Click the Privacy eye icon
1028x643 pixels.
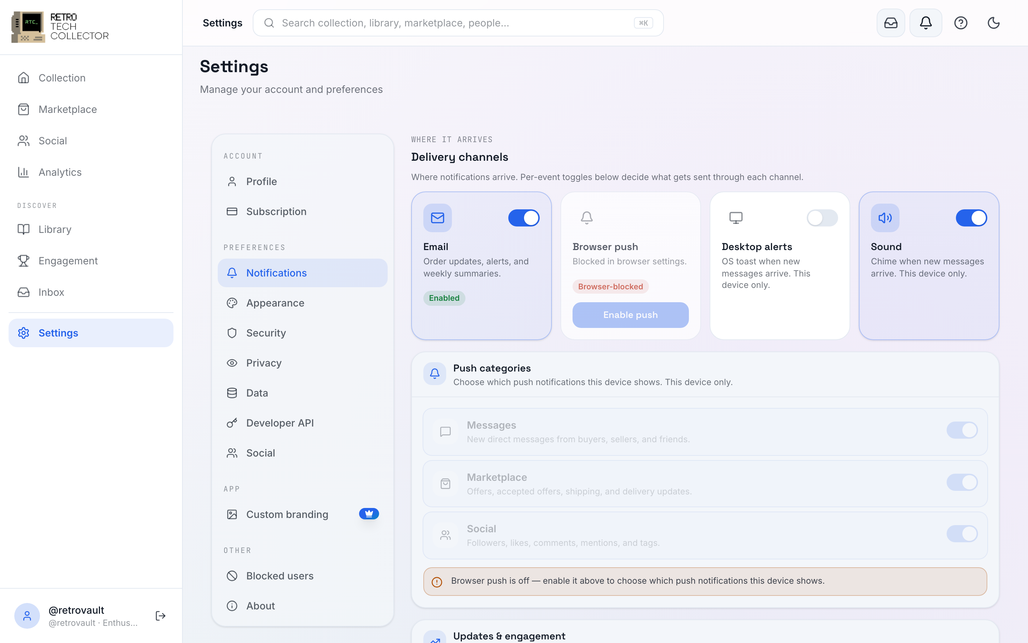pos(232,363)
